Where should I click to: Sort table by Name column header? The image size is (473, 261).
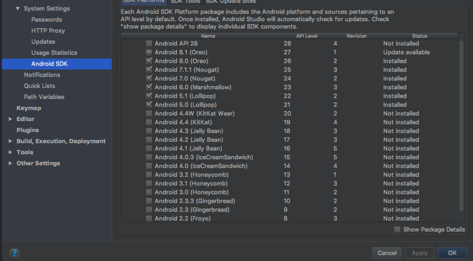point(208,36)
